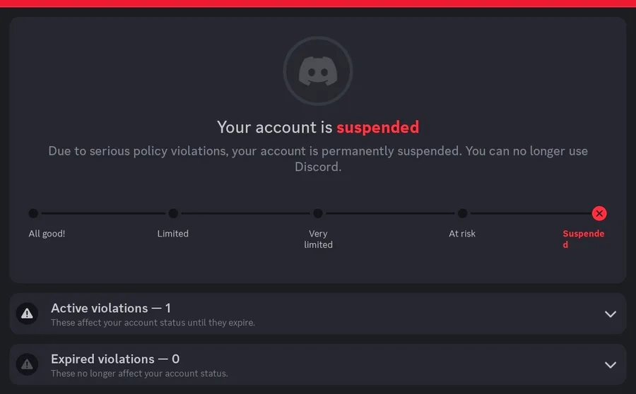Open the 'Expired violations — 0' heading
The image size is (636, 394).
115,359
